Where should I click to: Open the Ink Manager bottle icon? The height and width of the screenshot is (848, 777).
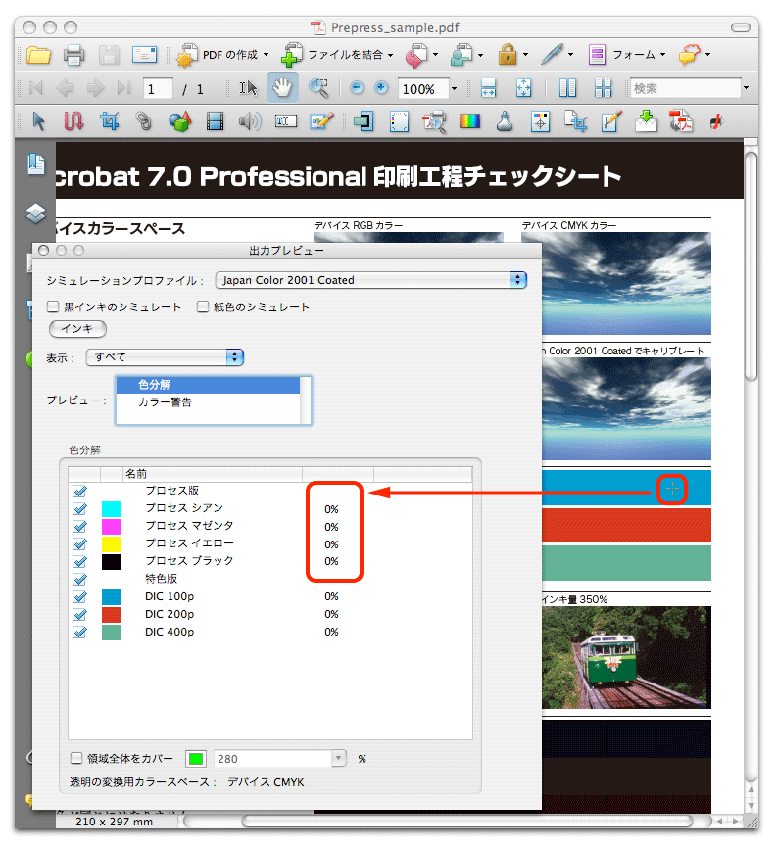[505, 121]
